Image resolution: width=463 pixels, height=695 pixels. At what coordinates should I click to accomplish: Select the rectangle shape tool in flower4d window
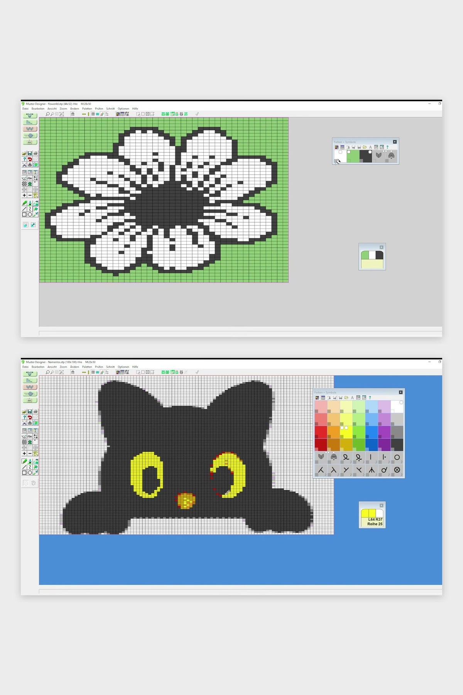click(24, 214)
